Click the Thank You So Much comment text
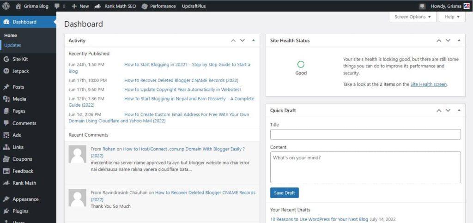This screenshot has width=473, height=223. 111,206
